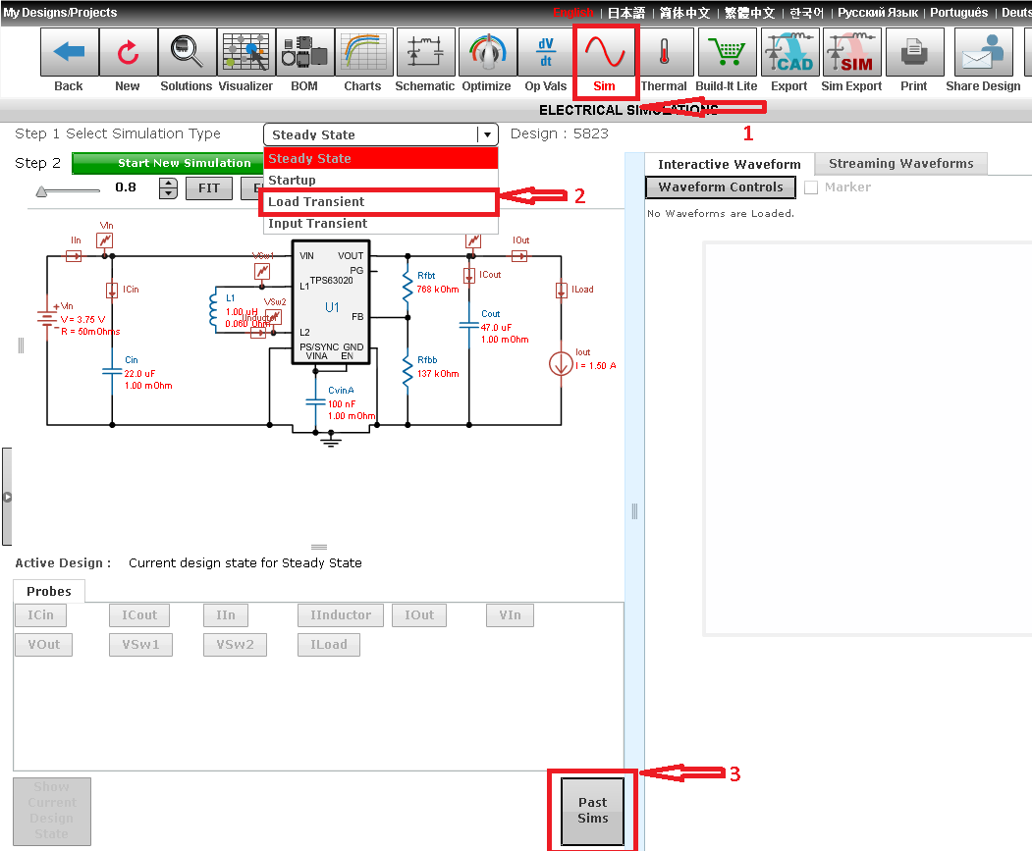Click the IIn probe button

pyautogui.click(x=226, y=615)
